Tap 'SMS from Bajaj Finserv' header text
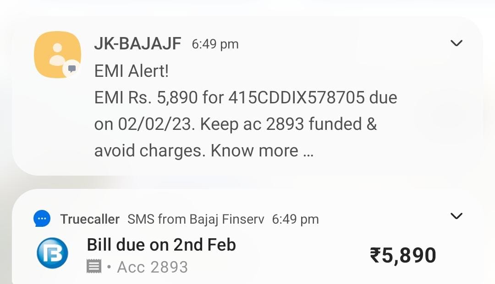The height and width of the screenshot is (284, 495). coord(196,219)
